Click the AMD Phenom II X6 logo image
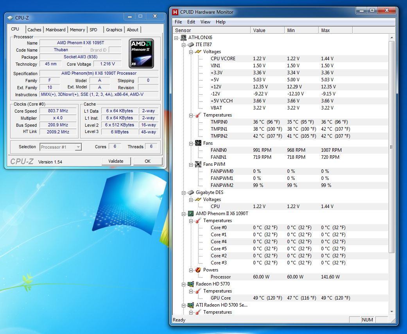The image size is (407, 334). click(x=141, y=54)
